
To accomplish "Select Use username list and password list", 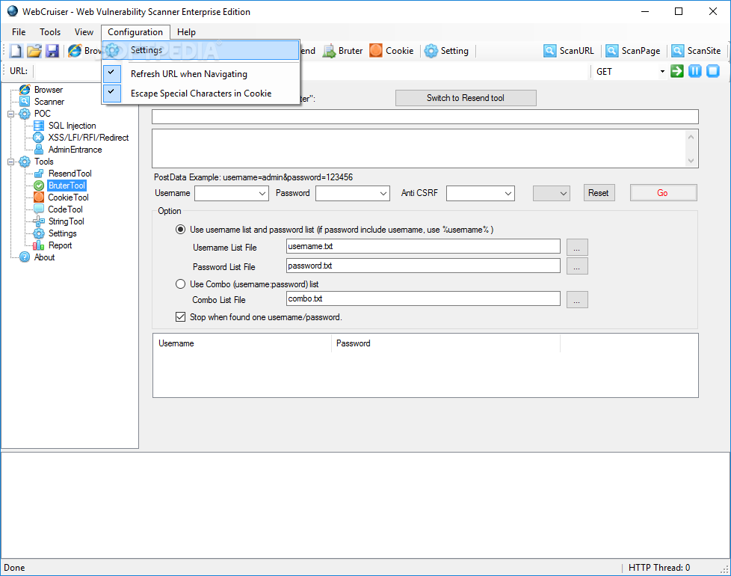I will click(180, 230).
